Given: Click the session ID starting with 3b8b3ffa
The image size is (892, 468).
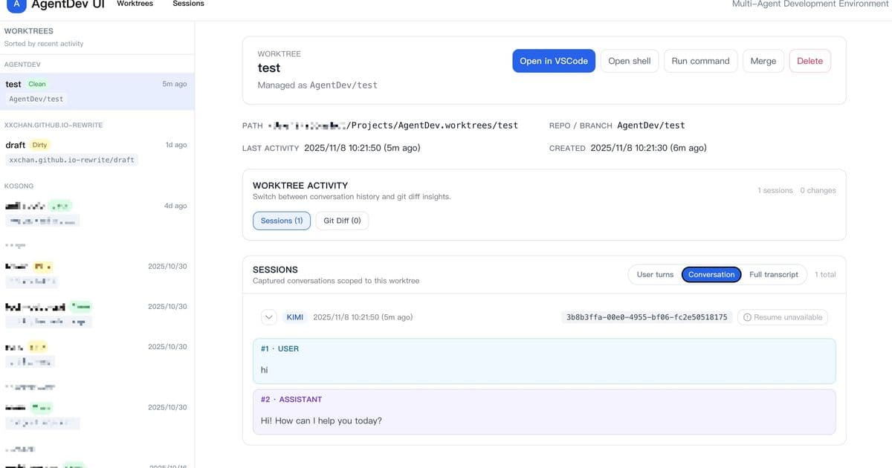Looking at the screenshot, I should coord(644,316).
